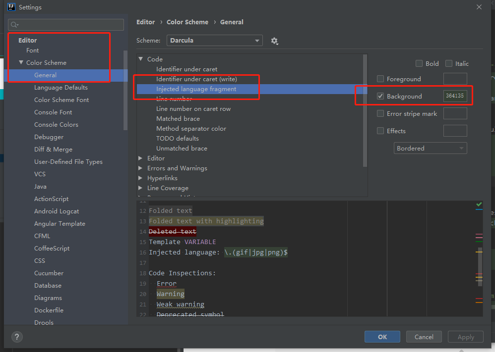Enable the Italic checkbox
495x352 pixels.
(448, 63)
